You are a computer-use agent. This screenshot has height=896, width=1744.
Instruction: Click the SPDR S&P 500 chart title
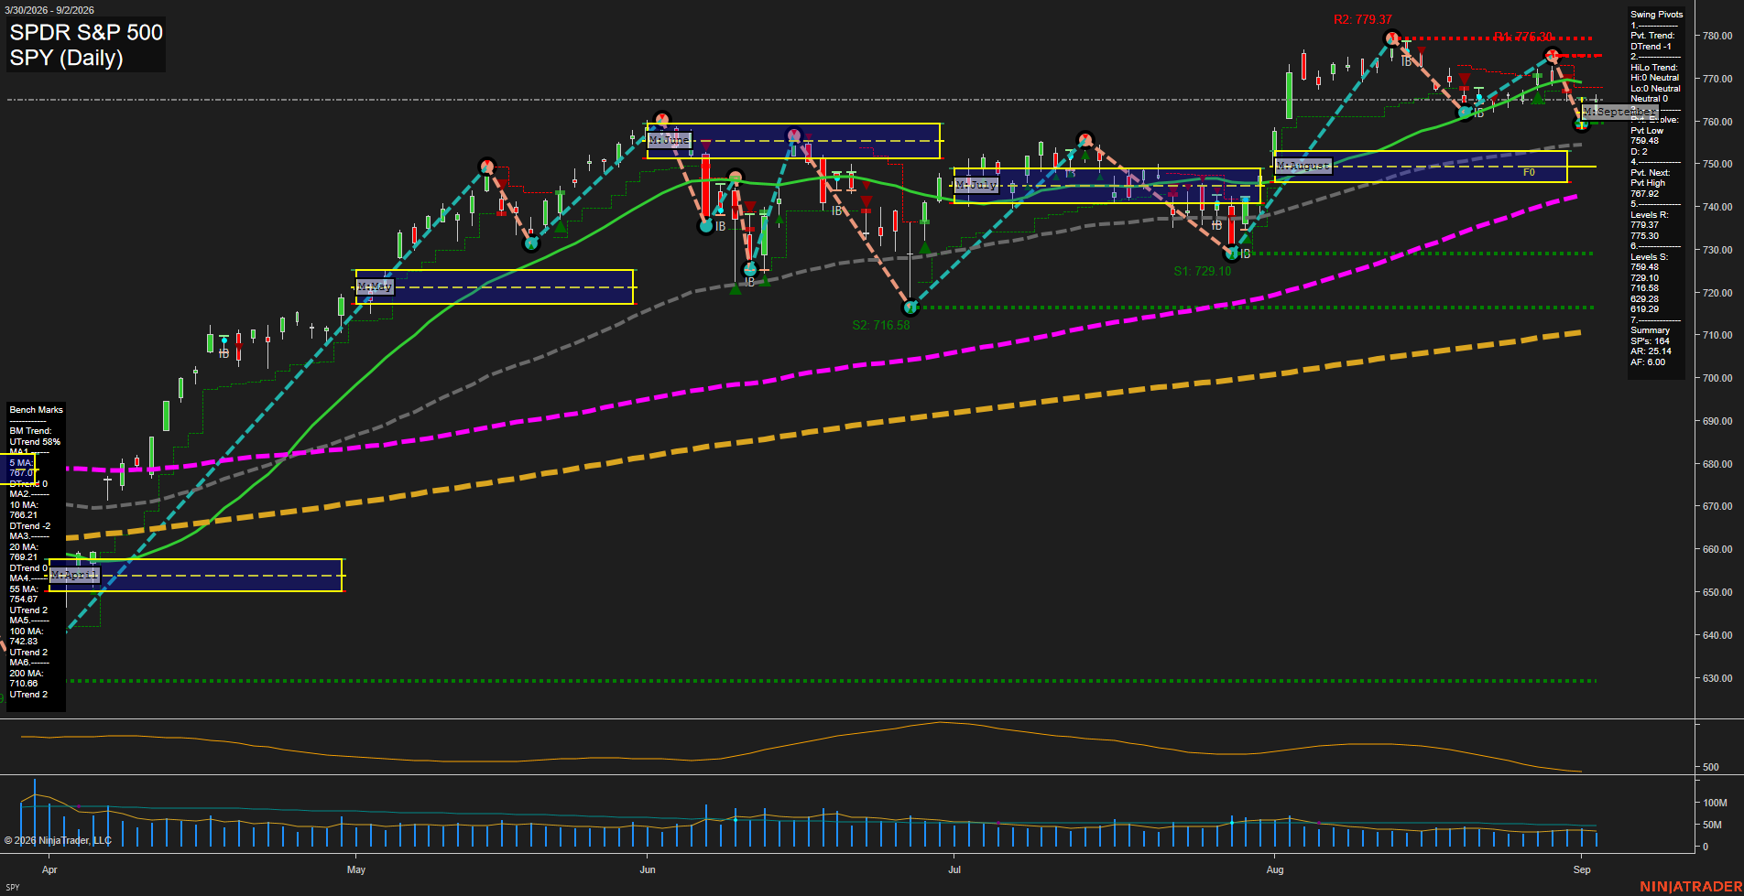[86, 32]
